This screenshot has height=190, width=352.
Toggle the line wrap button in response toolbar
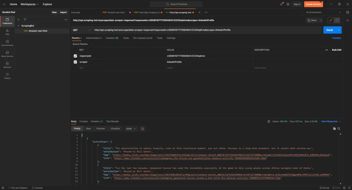[x=142, y=129]
